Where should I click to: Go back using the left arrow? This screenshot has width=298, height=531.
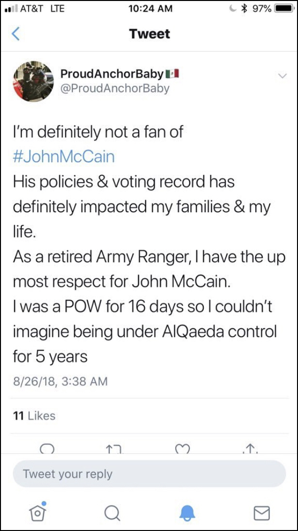[x=16, y=34]
